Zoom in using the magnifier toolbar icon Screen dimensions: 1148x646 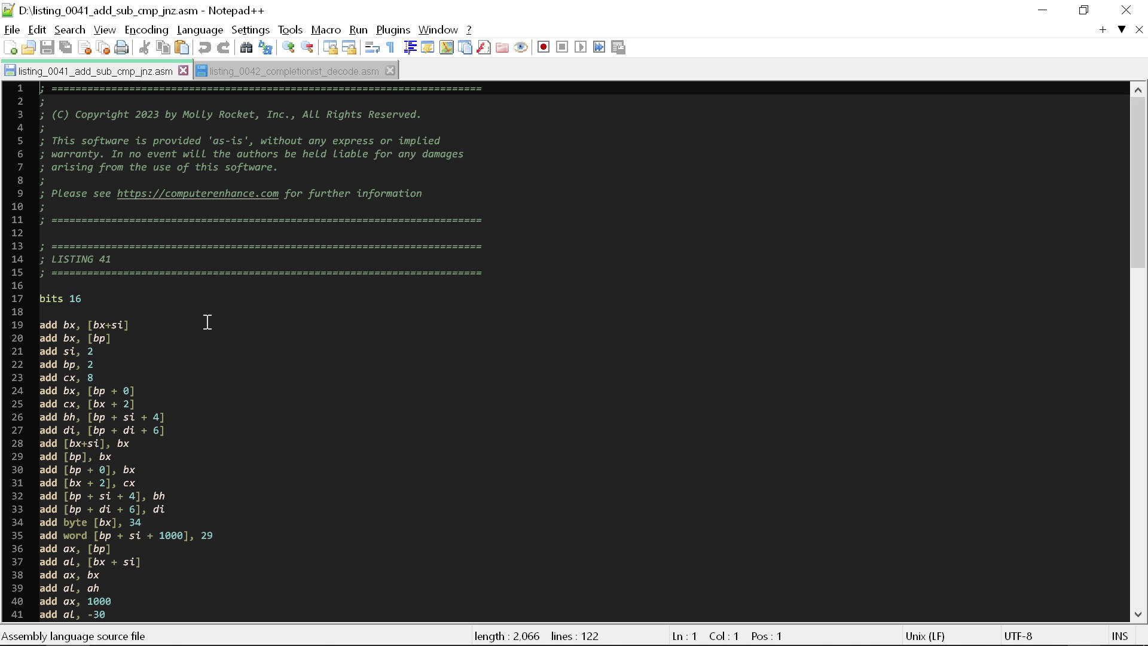coord(288,47)
